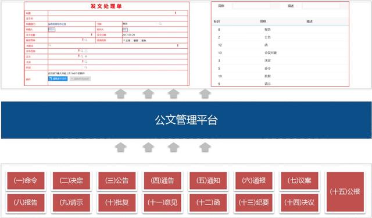Open the date field showing 2017-09-29

(155, 35)
